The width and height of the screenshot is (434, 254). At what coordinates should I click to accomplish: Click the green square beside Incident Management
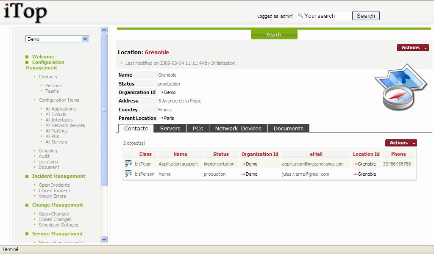[x=27, y=176]
